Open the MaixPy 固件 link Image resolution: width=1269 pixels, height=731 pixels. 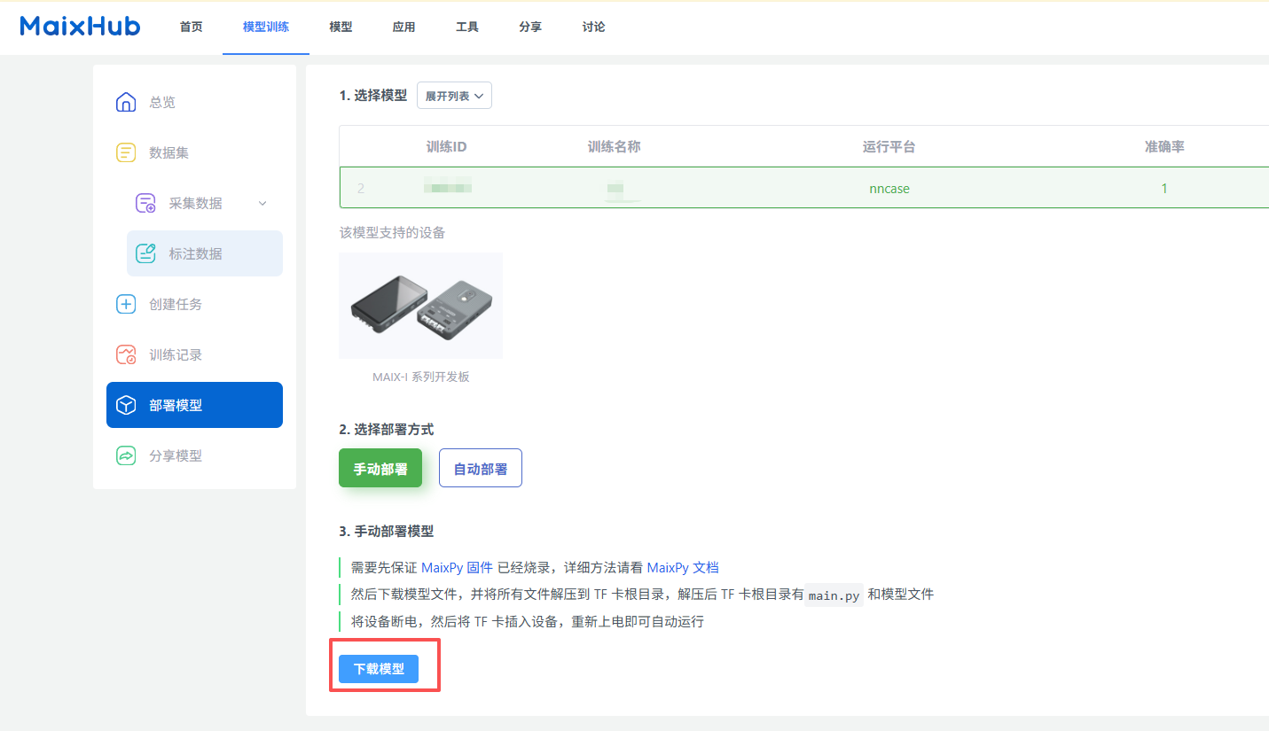pos(457,568)
